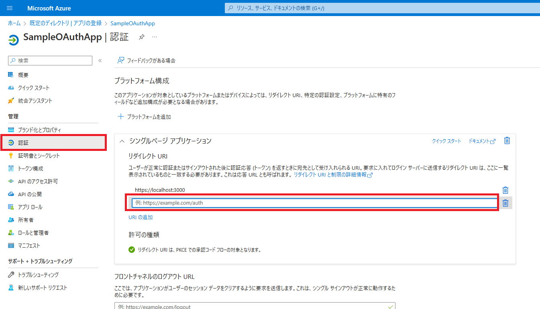Click URI の追加 link
This screenshot has height=309, width=540.
pos(141,217)
